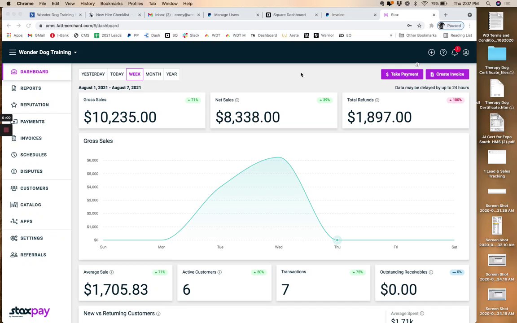Click the info icon next to Total Refunds
The width and height of the screenshot is (517, 323).
pos(377,100)
